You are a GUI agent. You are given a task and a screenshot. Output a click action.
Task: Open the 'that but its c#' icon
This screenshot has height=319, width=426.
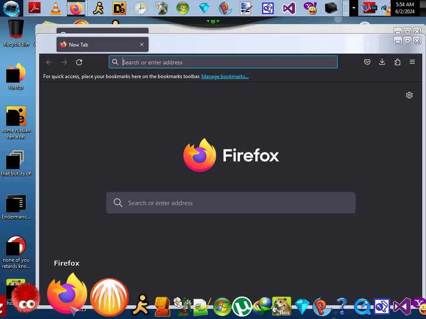16,163
